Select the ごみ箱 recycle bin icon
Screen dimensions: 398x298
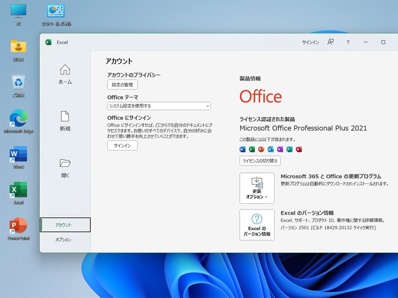tap(18, 86)
